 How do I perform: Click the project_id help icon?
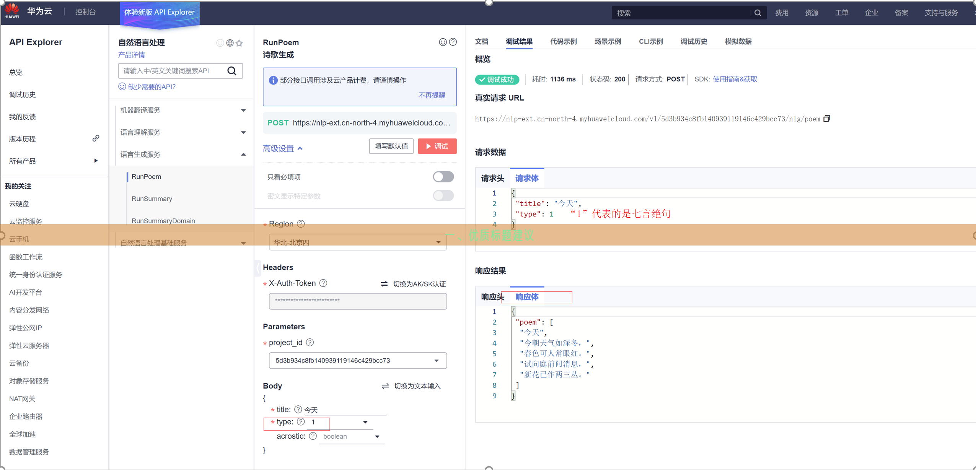[x=310, y=342]
